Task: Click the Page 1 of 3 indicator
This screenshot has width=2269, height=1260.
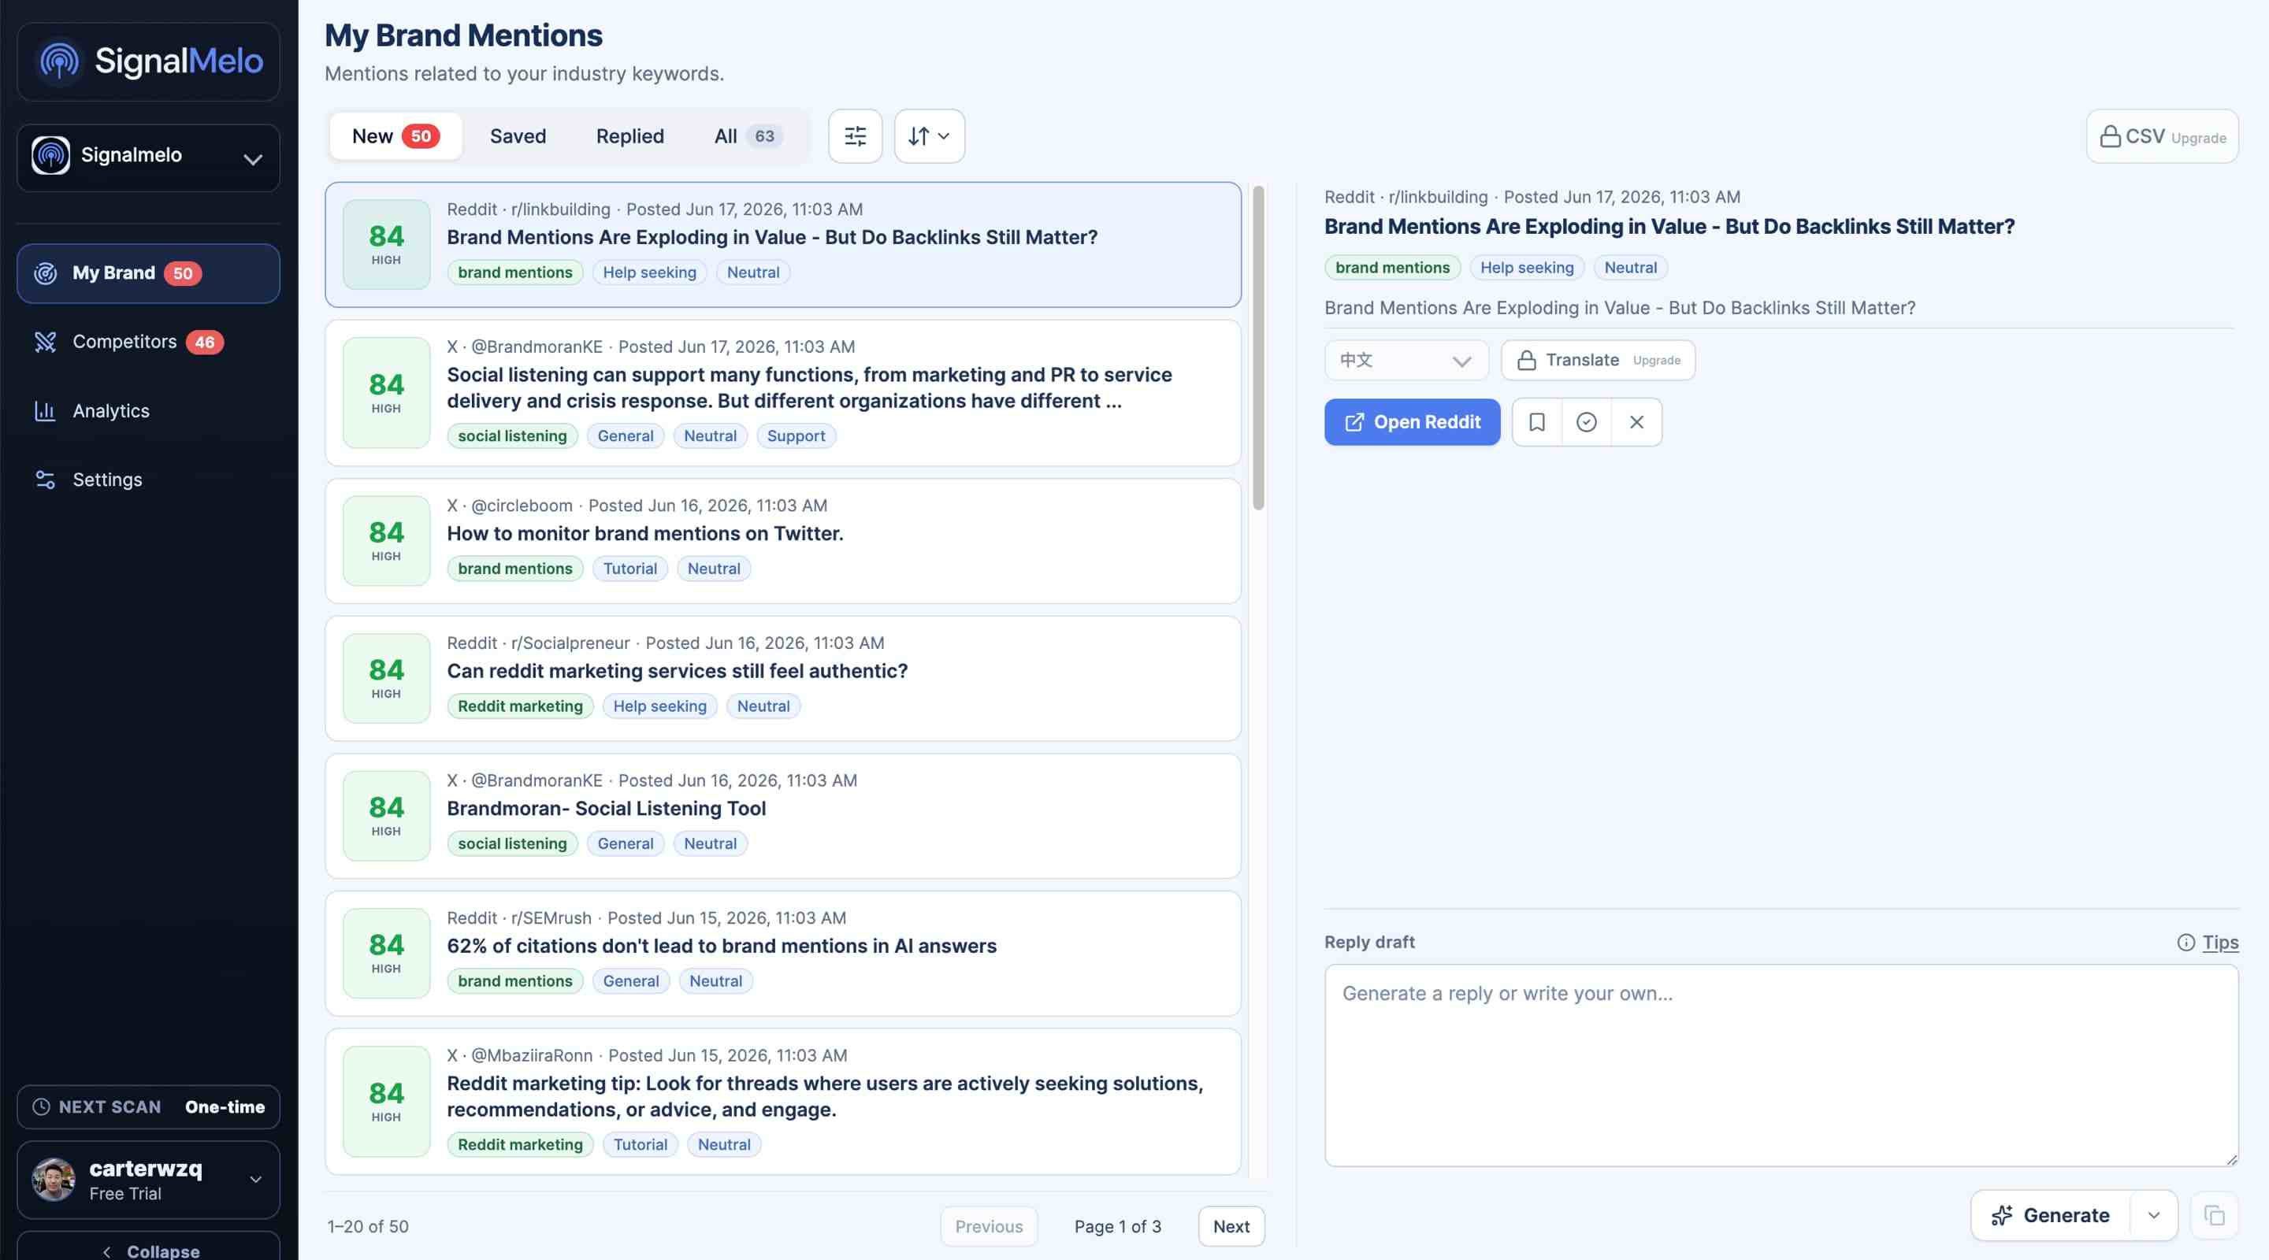Action: [x=1117, y=1227]
